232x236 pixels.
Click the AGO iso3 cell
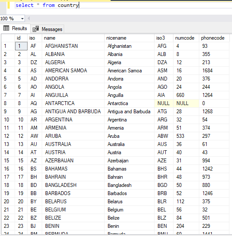coord(164,87)
